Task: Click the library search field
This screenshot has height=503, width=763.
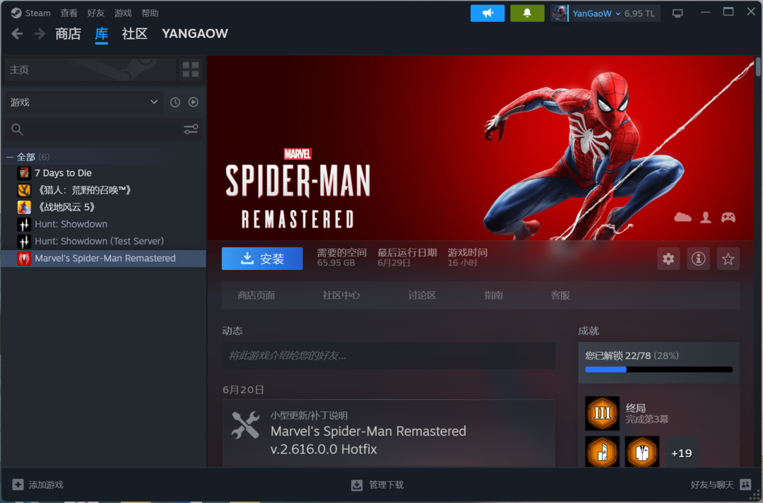Action: coord(103,129)
